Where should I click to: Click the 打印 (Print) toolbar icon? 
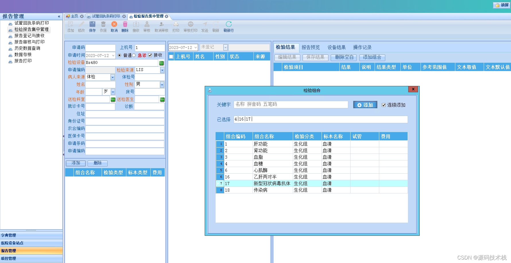[176, 26]
